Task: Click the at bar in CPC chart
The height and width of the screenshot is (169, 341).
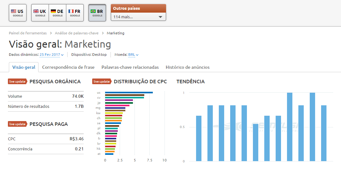Action: pyautogui.click(x=109, y=154)
